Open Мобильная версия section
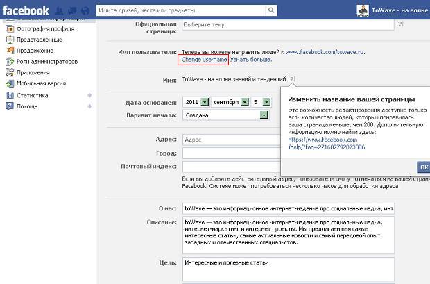Viewport: 430px width, 284px height. tap(42, 83)
